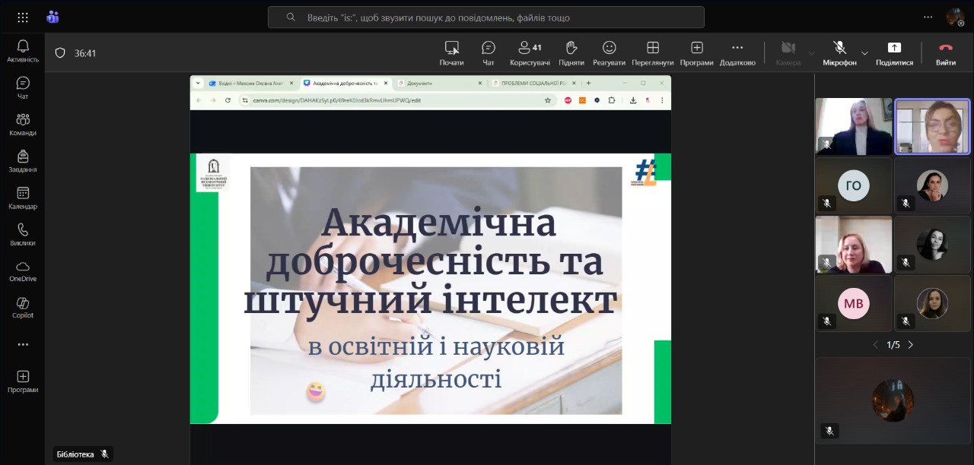Leave the meeting with Вийти button

946,52
